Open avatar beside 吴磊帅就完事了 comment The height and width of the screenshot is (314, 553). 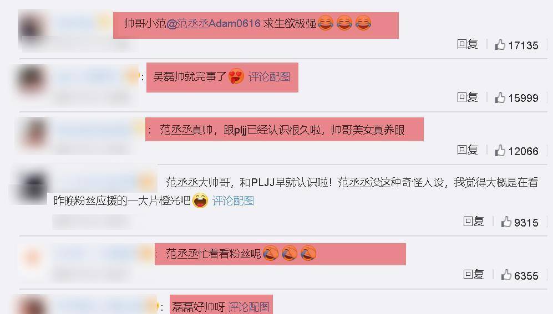point(32,80)
